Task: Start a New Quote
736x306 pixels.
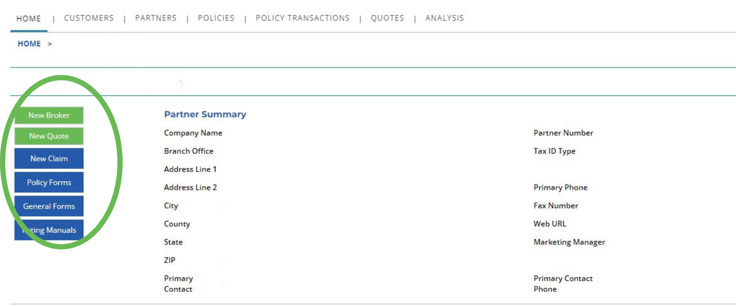Action: [49, 136]
